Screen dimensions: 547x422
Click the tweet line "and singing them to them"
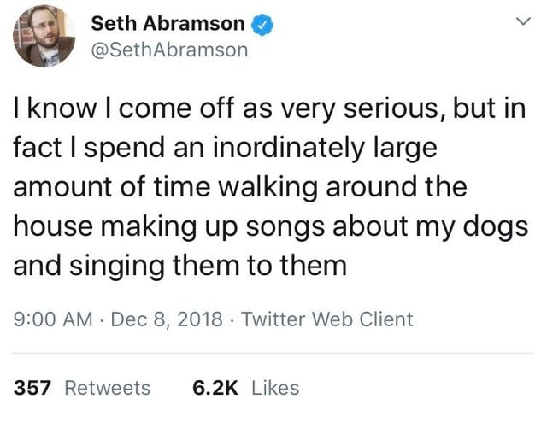pyautogui.click(x=179, y=266)
